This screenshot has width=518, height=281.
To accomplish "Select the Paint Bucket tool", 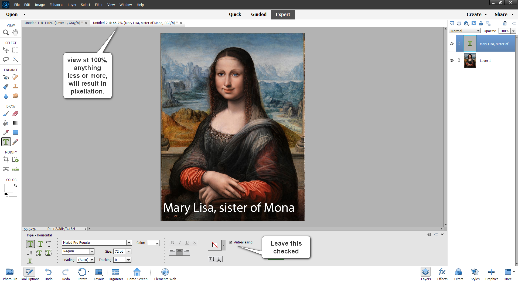I will tap(6, 123).
